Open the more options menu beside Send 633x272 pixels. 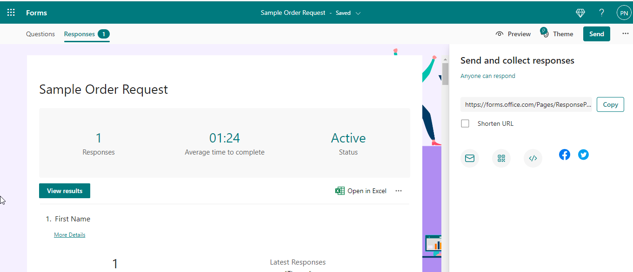coord(626,33)
